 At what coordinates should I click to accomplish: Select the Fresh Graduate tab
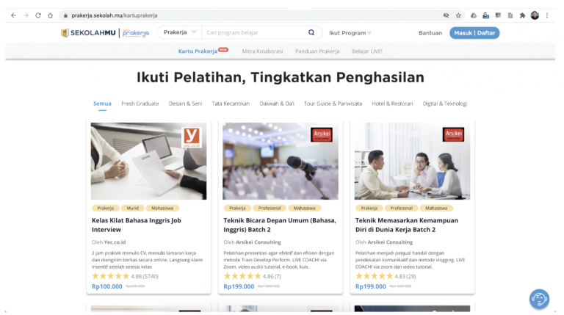pos(140,104)
